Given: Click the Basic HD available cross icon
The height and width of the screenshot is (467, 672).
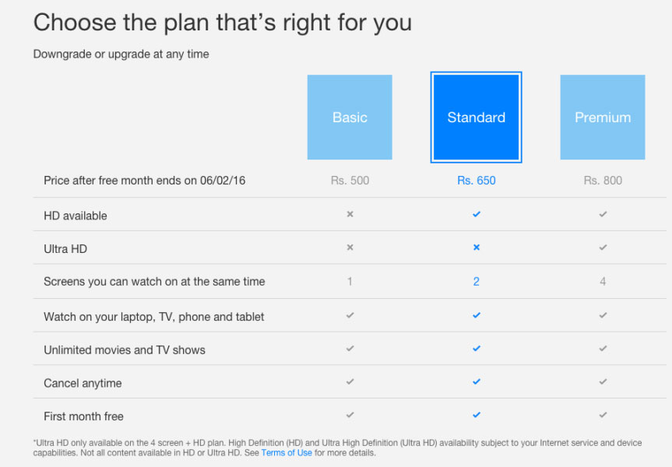Looking at the screenshot, I should (350, 214).
